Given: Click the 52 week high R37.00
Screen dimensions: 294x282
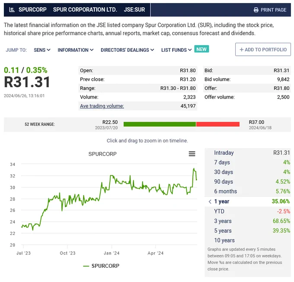Looking at the screenshot, I should point(256,122).
